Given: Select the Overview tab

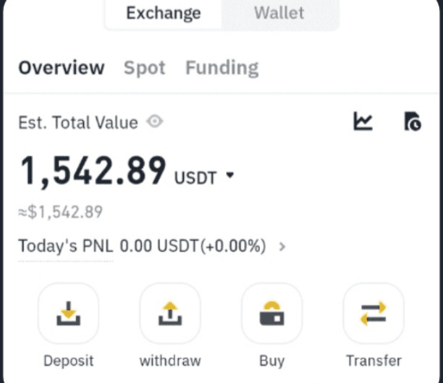Looking at the screenshot, I should (x=62, y=68).
